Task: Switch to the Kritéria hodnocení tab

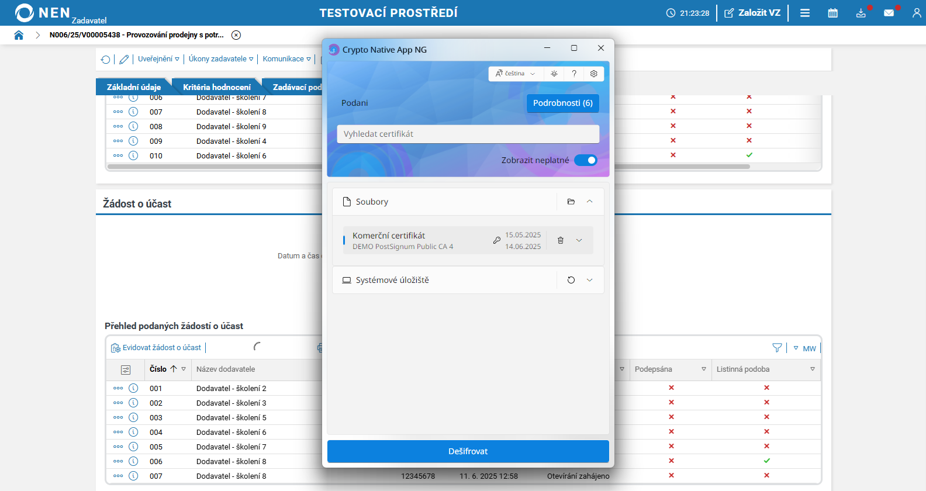Action: [x=217, y=87]
